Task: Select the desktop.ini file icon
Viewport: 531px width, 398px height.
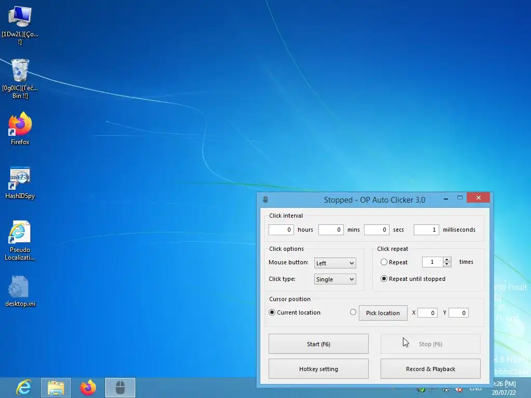Action: [20, 291]
